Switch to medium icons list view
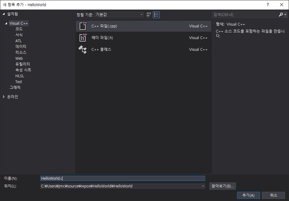The width and height of the screenshot is (289, 201). pyautogui.click(x=156, y=15)
